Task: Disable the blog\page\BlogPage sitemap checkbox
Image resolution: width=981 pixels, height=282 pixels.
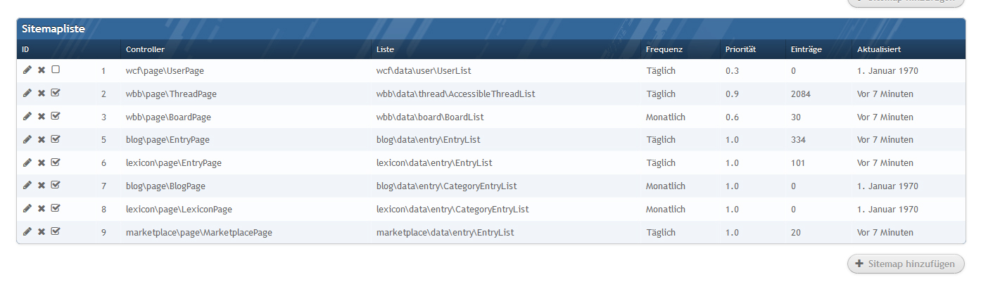Action: point(56,186)
